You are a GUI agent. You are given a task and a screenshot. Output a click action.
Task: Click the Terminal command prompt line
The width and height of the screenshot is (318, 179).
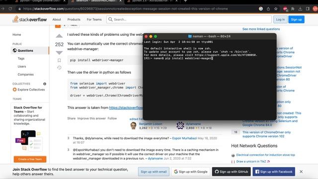178,58
